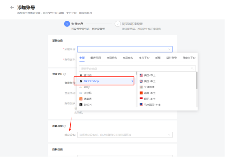Switch to the 电商后台 tab

click(x=112, y=58)
